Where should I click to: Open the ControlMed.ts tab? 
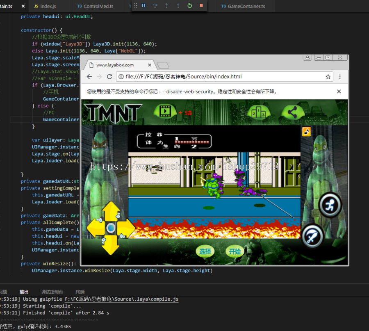click(95, 6)
